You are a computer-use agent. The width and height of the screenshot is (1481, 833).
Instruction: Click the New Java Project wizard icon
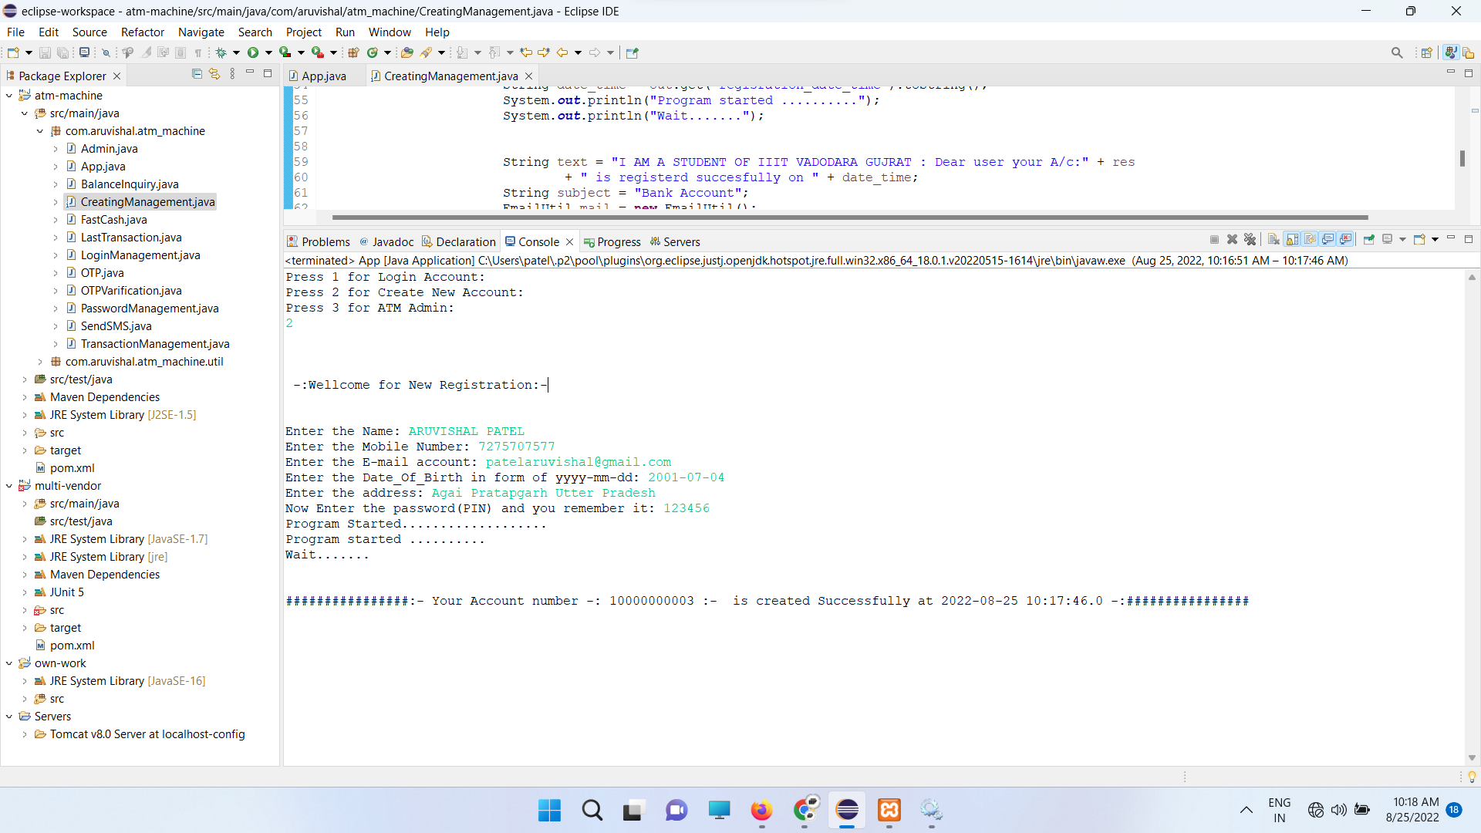tap(353, 52)
